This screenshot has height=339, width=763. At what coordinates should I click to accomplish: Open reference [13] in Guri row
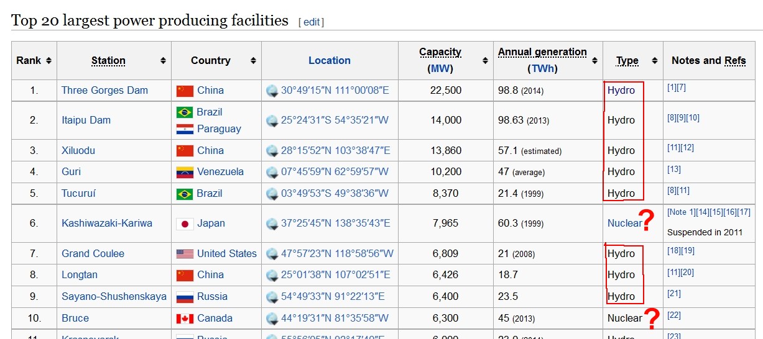(x=674, y=169)
